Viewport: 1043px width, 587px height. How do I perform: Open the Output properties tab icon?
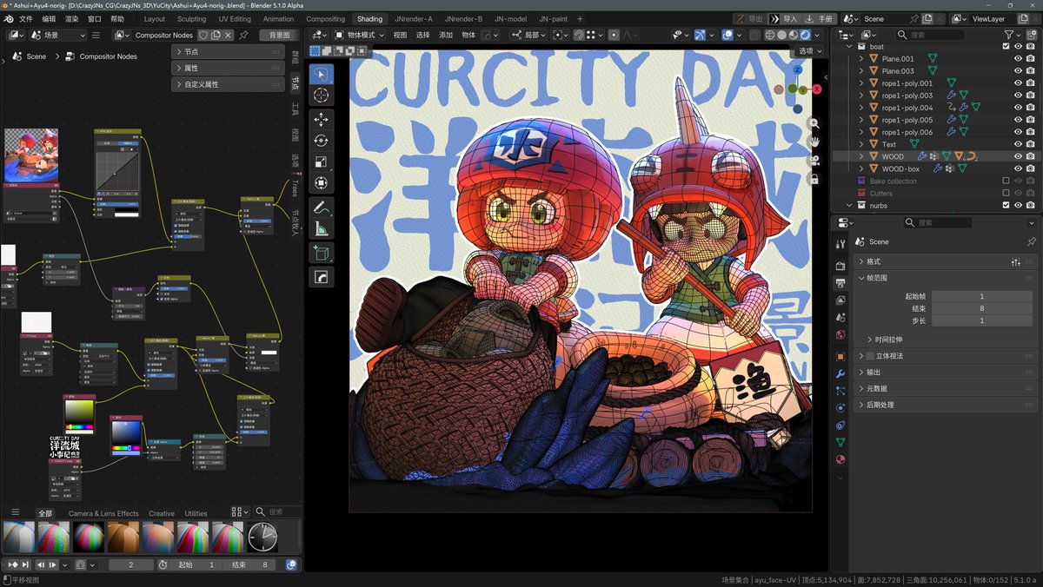(x=840, y=283)
